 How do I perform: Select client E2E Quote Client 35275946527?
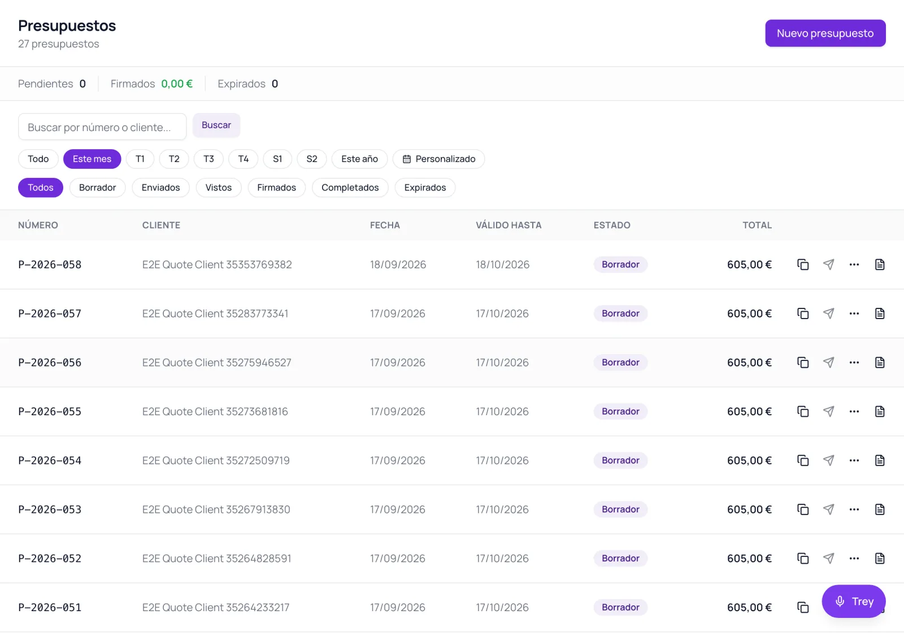click(217, 363)
